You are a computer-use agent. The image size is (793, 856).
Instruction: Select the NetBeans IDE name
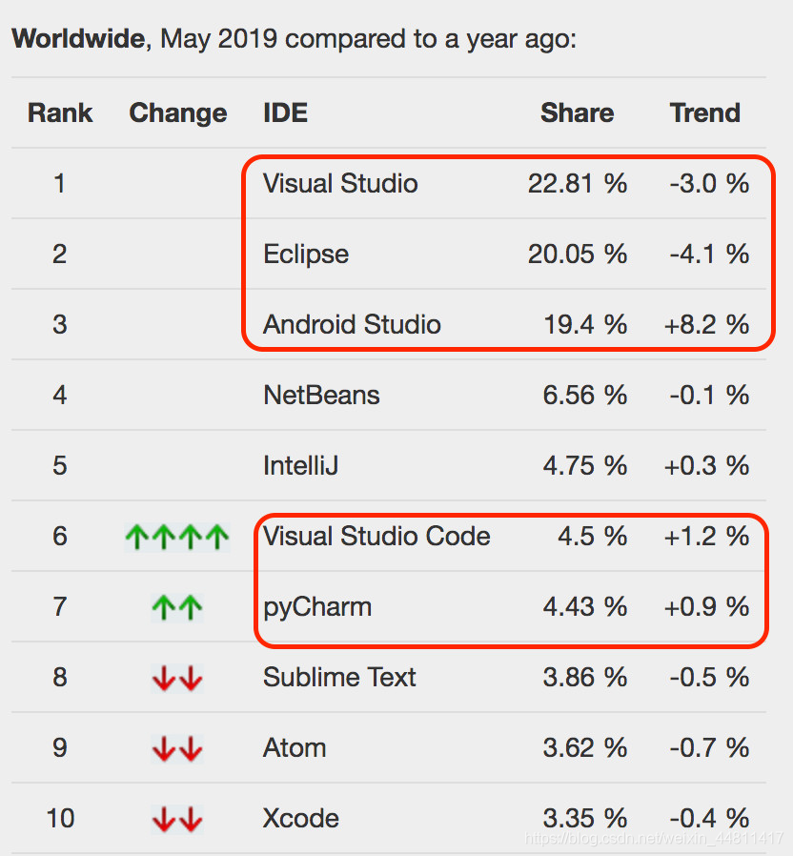(x=321, y=395)
